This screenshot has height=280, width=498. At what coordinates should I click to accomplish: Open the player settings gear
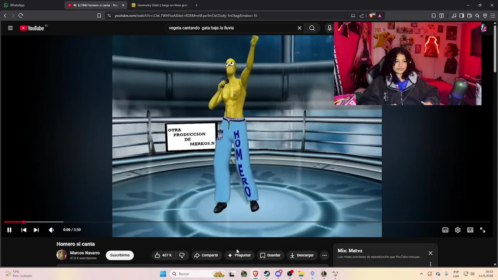point(458,230)
